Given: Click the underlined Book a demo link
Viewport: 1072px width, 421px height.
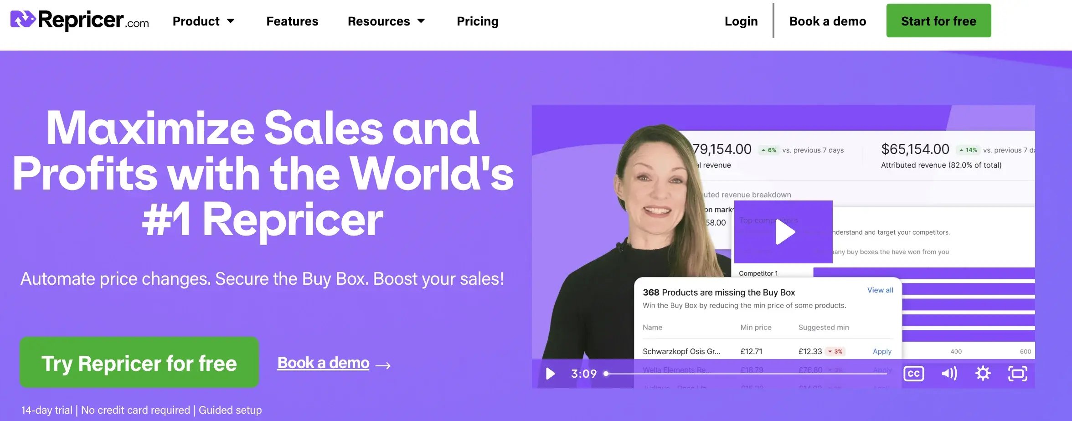Looking at the screenshot, I should 323,363.
